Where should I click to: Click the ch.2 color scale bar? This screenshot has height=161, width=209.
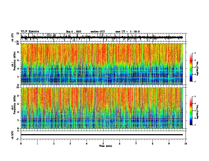(x=191, y=111)
